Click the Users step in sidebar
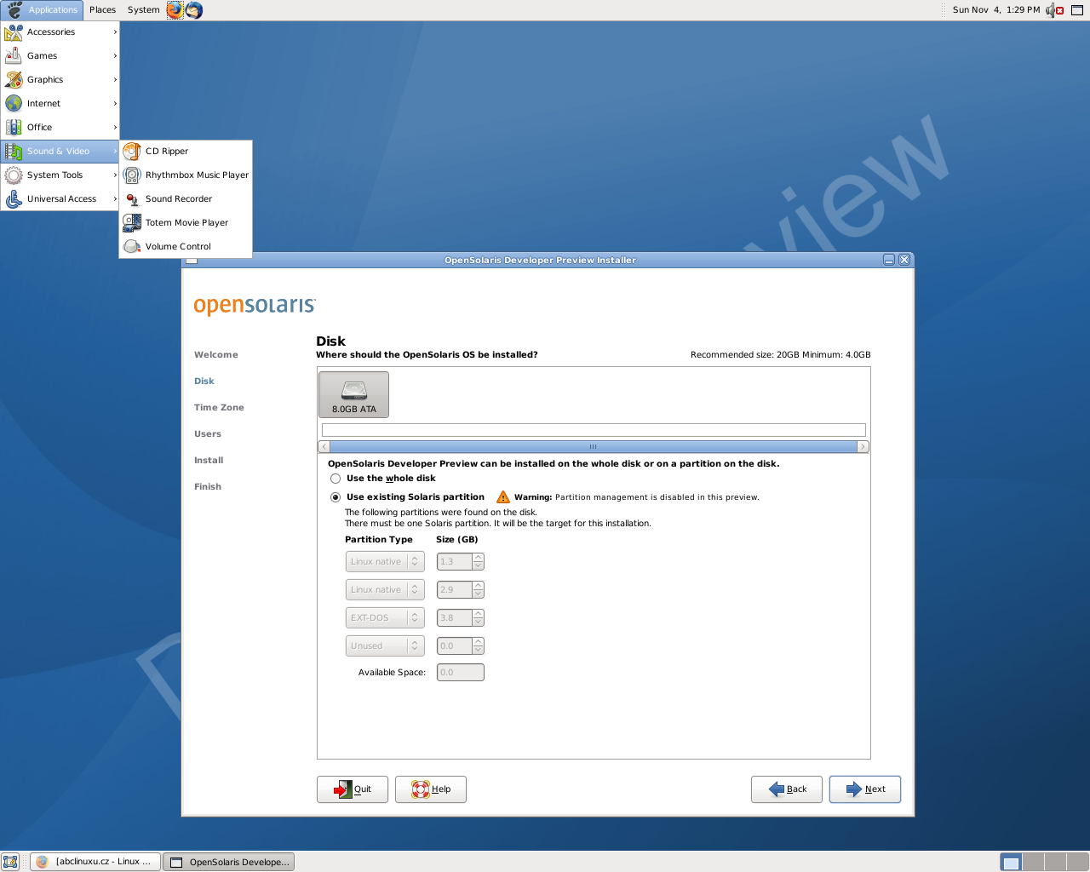The image size is (1090, 872). click(x=208, y=434)
